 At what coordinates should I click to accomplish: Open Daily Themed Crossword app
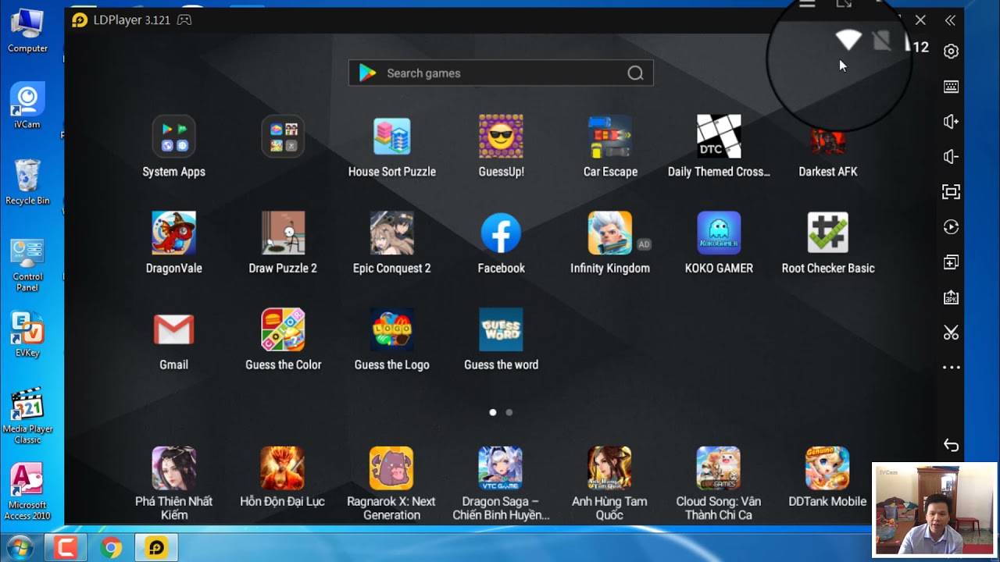719,137
